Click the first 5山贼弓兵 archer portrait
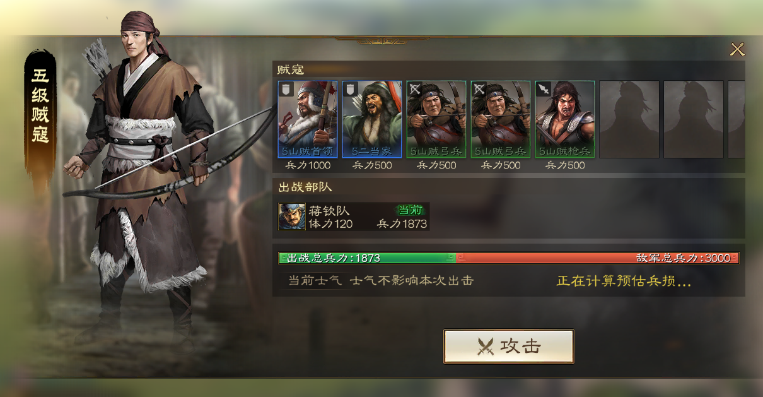 (x=436, y=119)
